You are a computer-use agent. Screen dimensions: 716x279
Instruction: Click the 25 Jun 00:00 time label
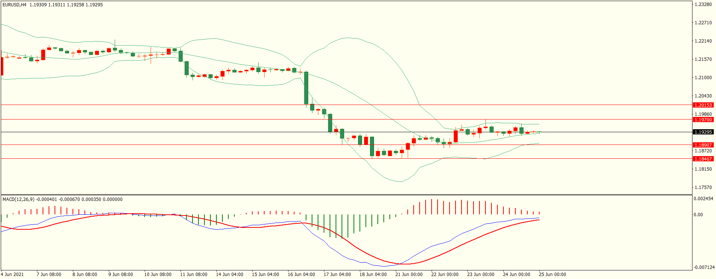coord(552,275)
